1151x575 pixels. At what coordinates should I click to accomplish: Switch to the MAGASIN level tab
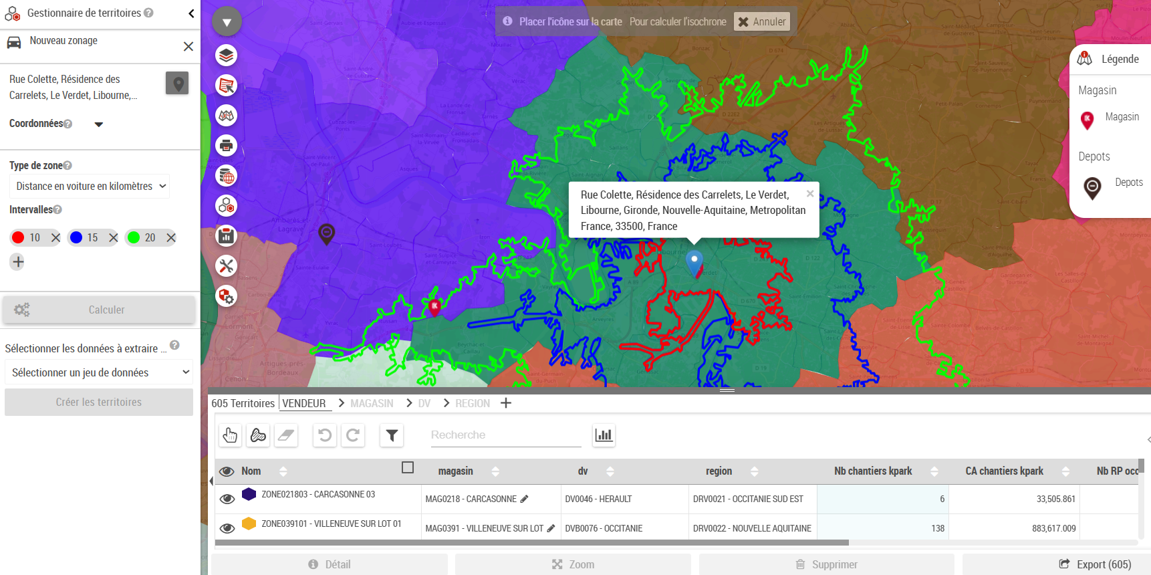click(372, 403)
